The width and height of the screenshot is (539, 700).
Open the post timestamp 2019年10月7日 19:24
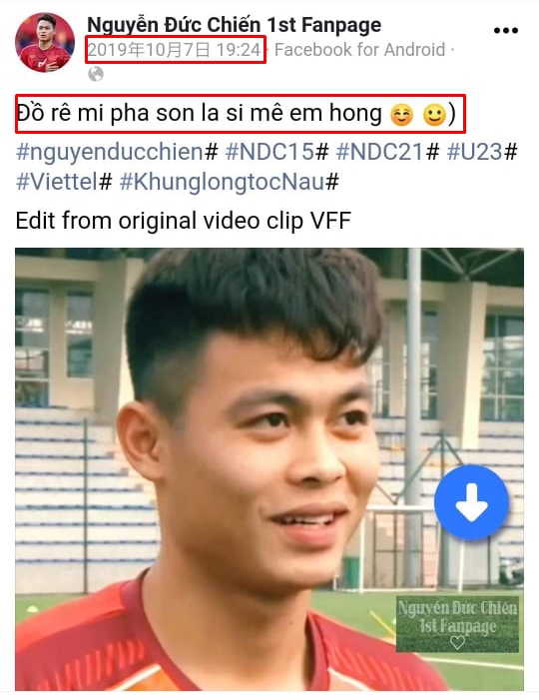(175, 50)
